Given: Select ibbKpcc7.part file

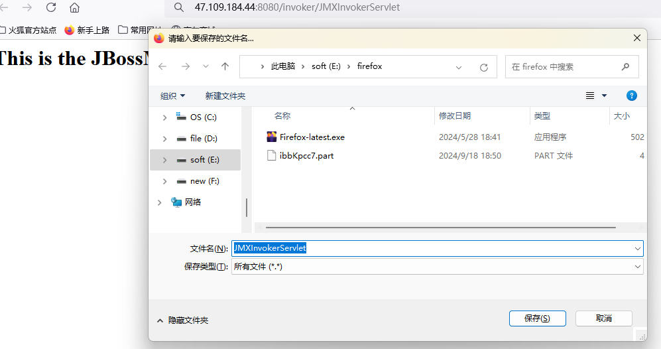Looking at the screenshot, I should (306, 156).
